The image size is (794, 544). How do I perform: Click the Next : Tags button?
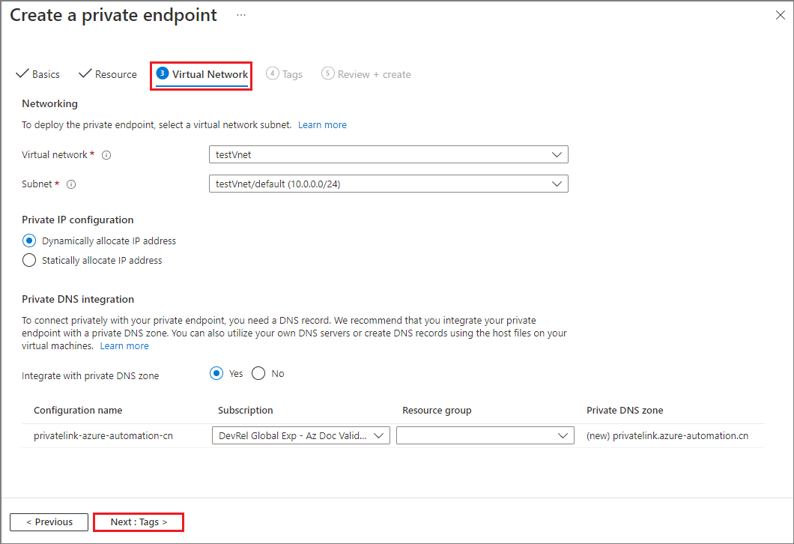(x=139, y=522)
